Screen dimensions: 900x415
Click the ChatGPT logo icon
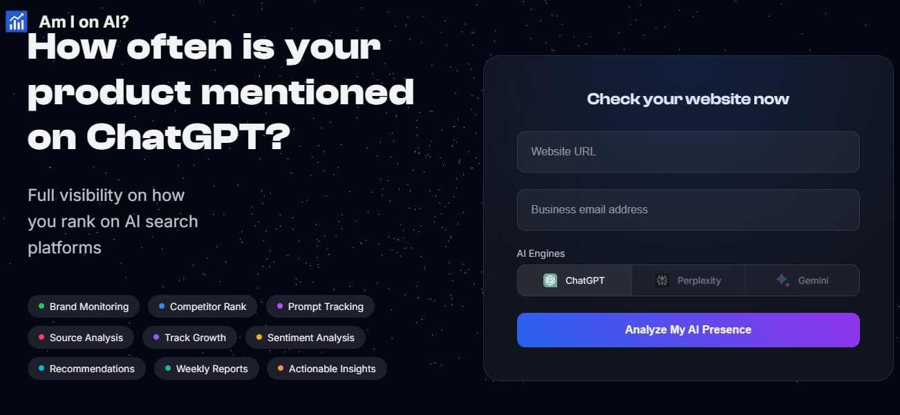[550, 280]
